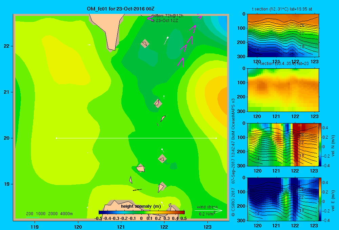Click longitude label 123 on the main map axis

click(207, 227)
